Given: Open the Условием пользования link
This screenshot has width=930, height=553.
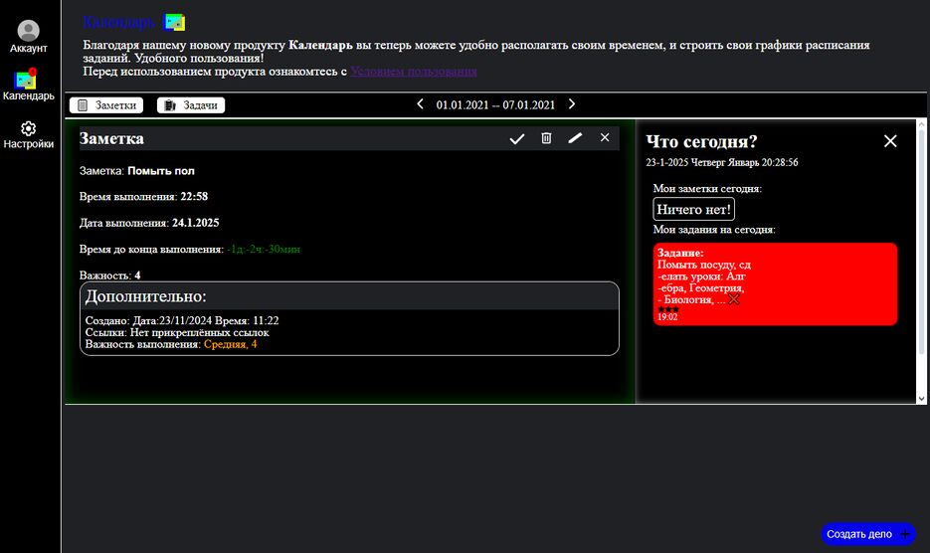Looking at the screenshot, I should pos(413,72).
